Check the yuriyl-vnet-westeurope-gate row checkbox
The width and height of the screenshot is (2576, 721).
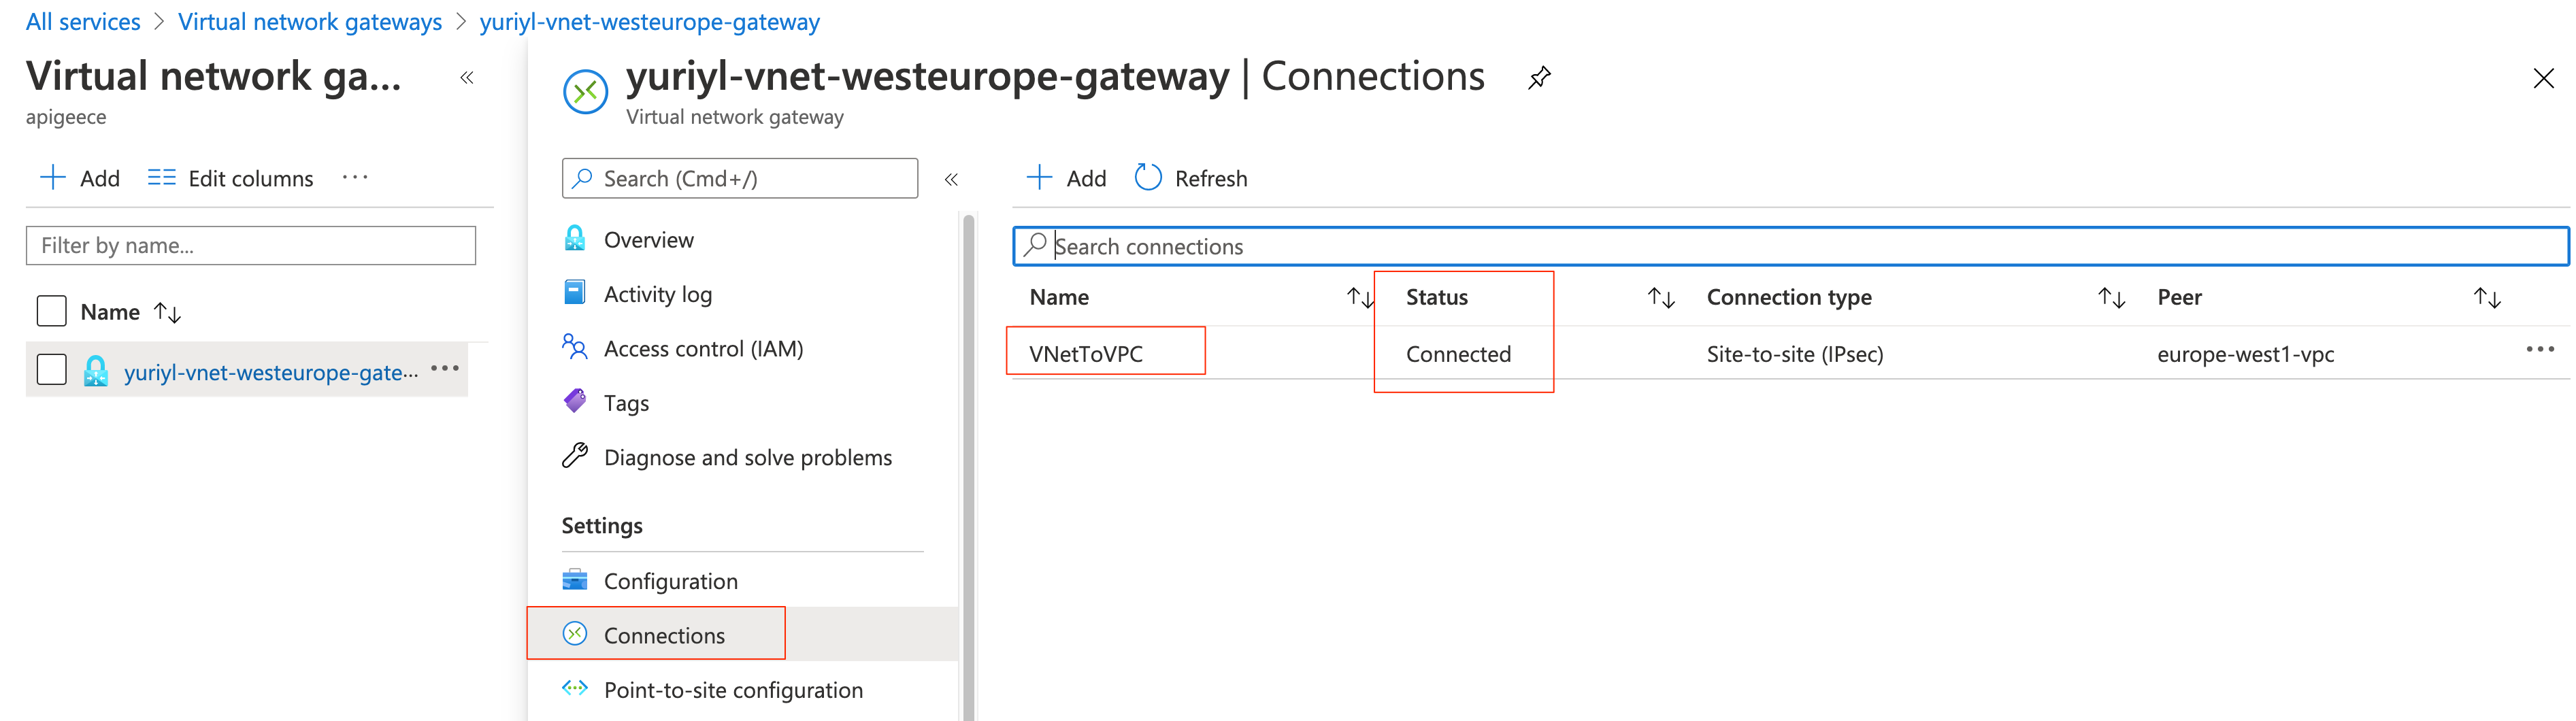click(x=51, y=369)
